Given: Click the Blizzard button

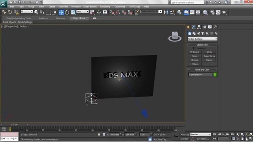Looking at the screenshot, I should pos(195,60).
